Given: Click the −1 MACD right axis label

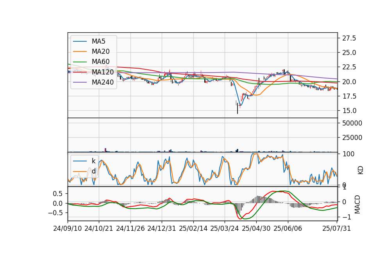Looking at the screenshot, I should [346, 217].
